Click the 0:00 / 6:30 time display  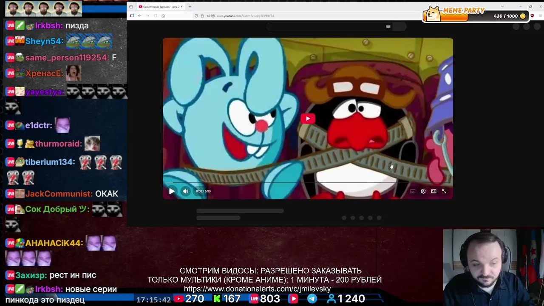coord(203,191)
